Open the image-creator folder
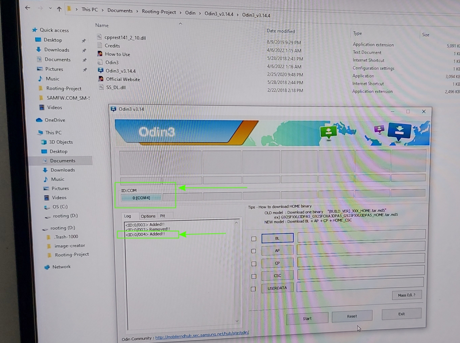The height and width of the screenshot is (343, 460). pyautogui.click(x=69, y=246)
